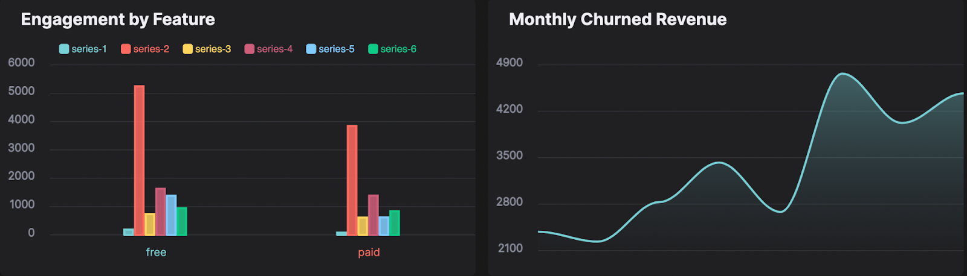Click the 'Engagement by Feature' chart title
Viewport: 967px width, 276px height.
pyautogui.click(x=118, y=19)
